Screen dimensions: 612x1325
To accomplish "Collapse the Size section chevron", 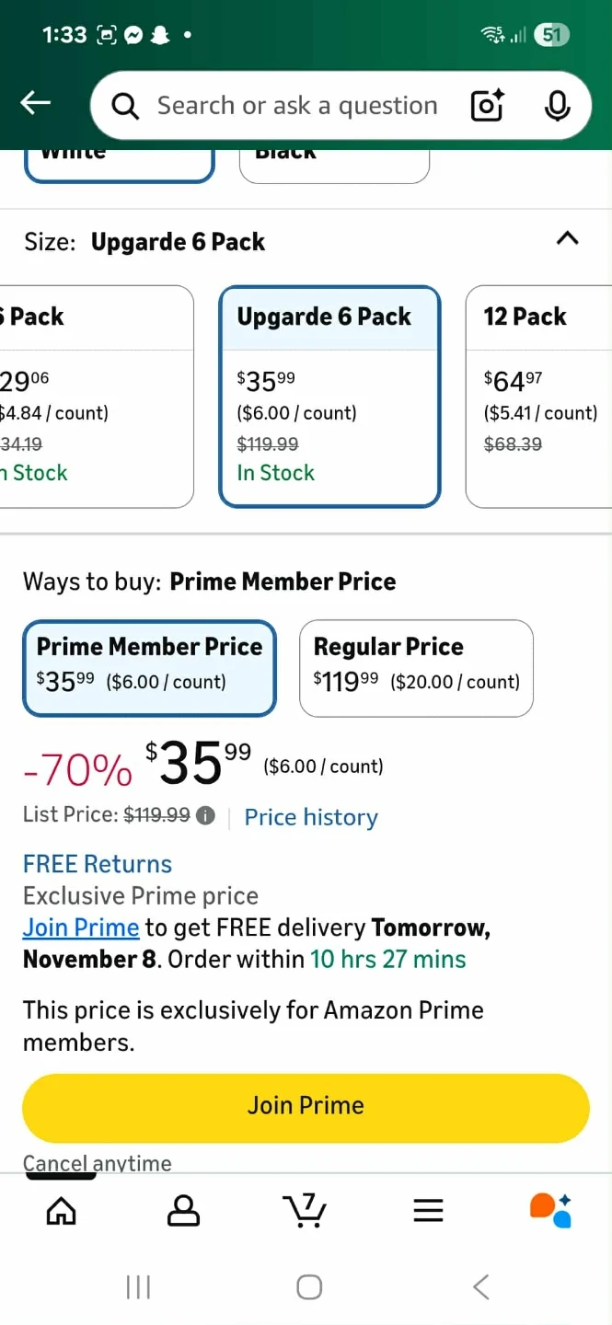I will click(x=568, y=239).
